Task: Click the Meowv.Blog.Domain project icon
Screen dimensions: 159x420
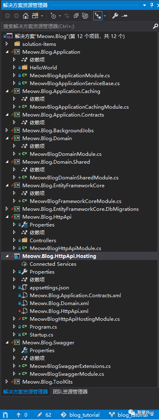Action: 17,138
